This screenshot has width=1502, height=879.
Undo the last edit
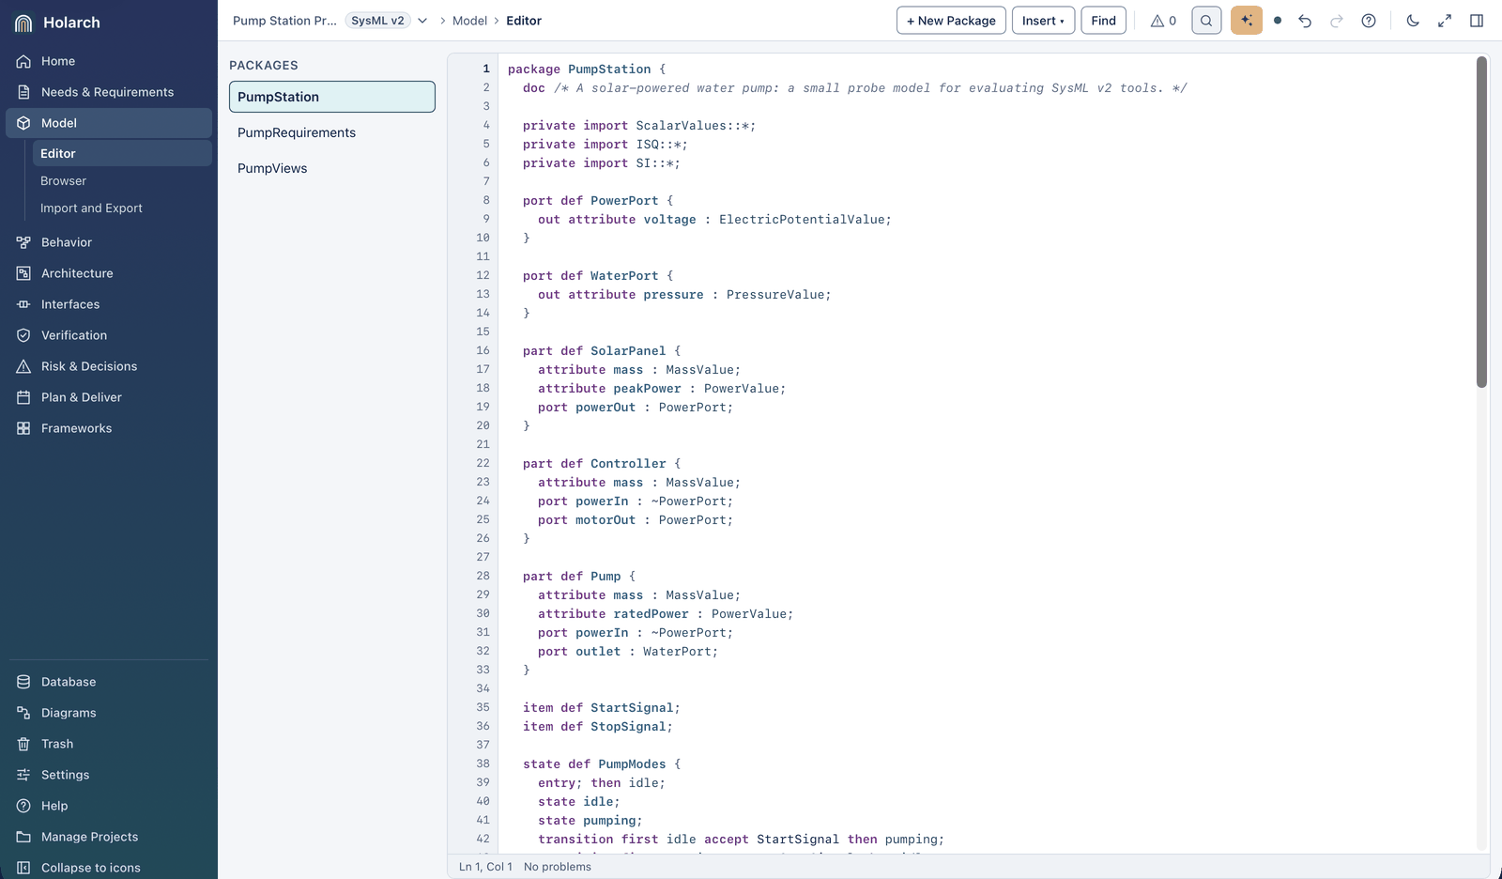tap(1305, 21)
